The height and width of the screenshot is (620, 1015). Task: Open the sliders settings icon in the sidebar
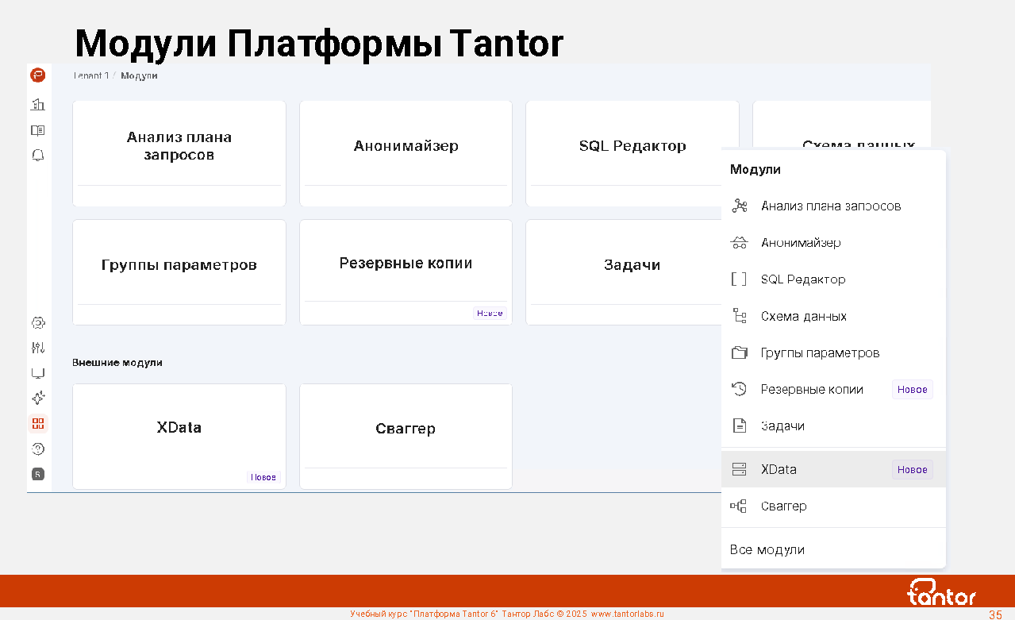click(x=37, y=348)
